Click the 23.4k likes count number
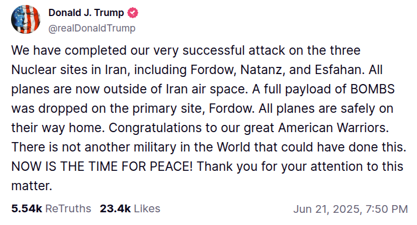417x225 pixels. point(115,208)
